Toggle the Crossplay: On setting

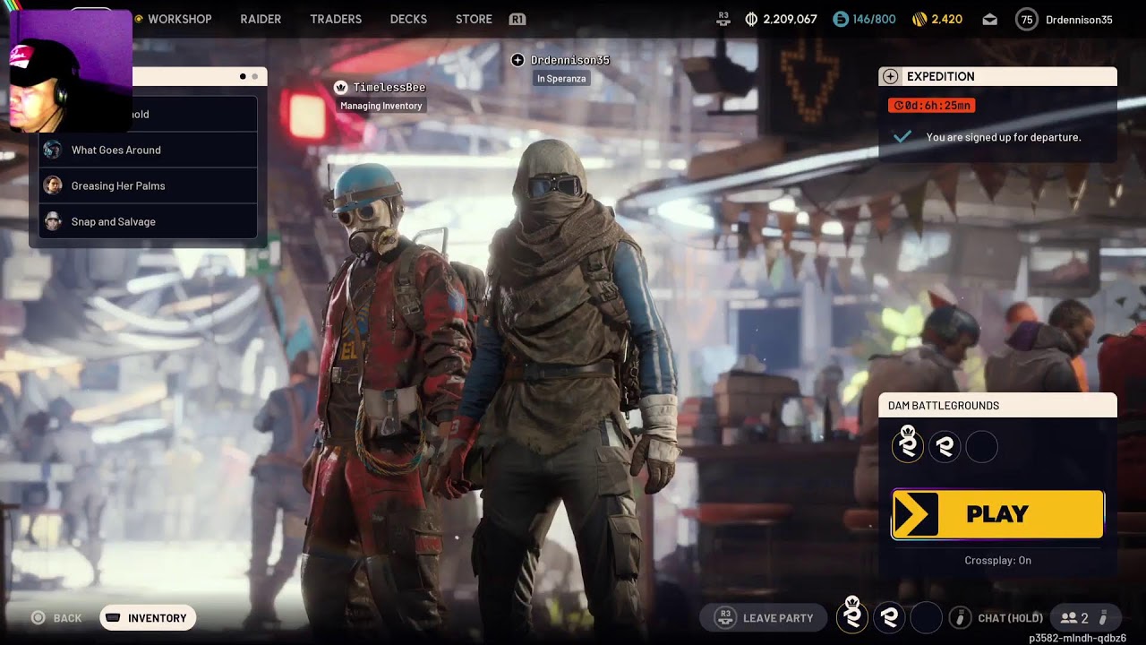pos(997,561)
